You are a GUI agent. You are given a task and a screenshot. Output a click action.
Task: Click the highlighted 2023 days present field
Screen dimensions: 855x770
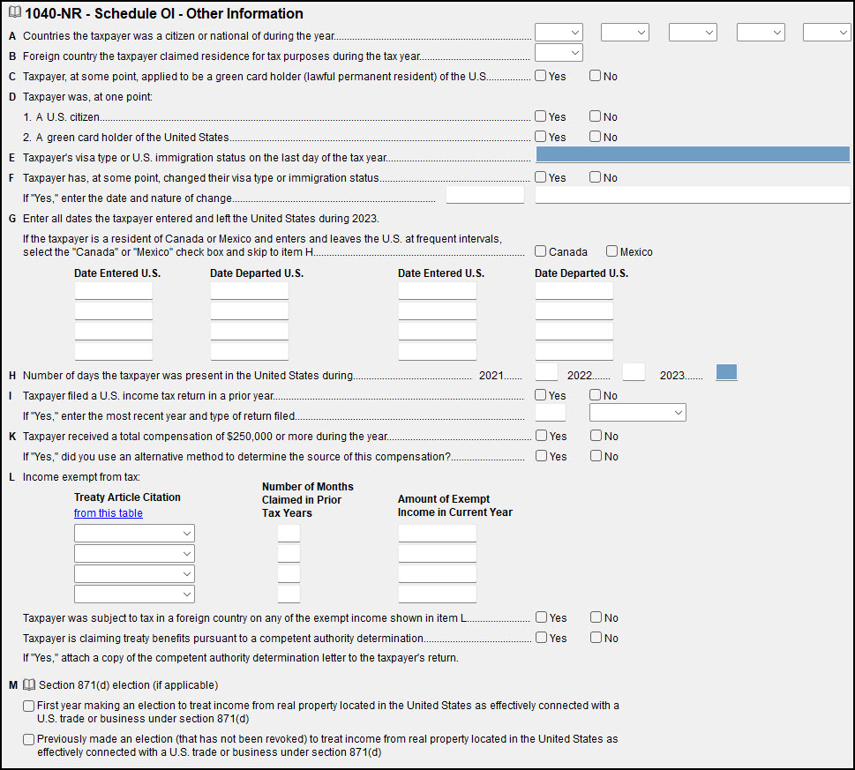pyautogui.click(x=726, y=373)
